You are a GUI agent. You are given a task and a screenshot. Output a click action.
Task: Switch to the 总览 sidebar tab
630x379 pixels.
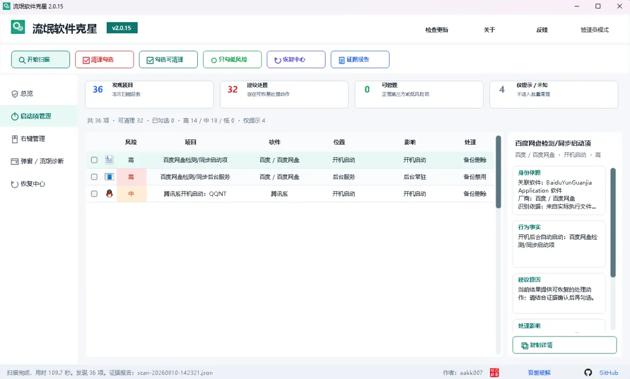click(22, 93)
